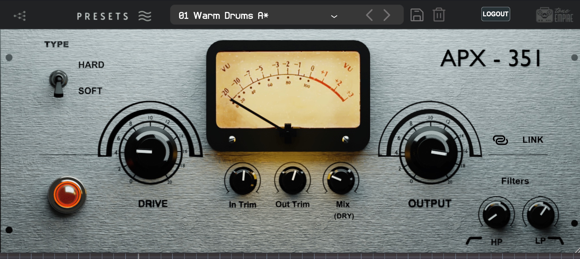The height and width of the screenshot is (259, 580).
Task: Click the OUTPUT knob
Action: 431,153
